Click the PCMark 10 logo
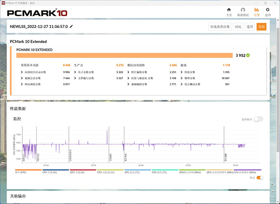The width and height of the screenshot is (280, 204). [37, 13]
